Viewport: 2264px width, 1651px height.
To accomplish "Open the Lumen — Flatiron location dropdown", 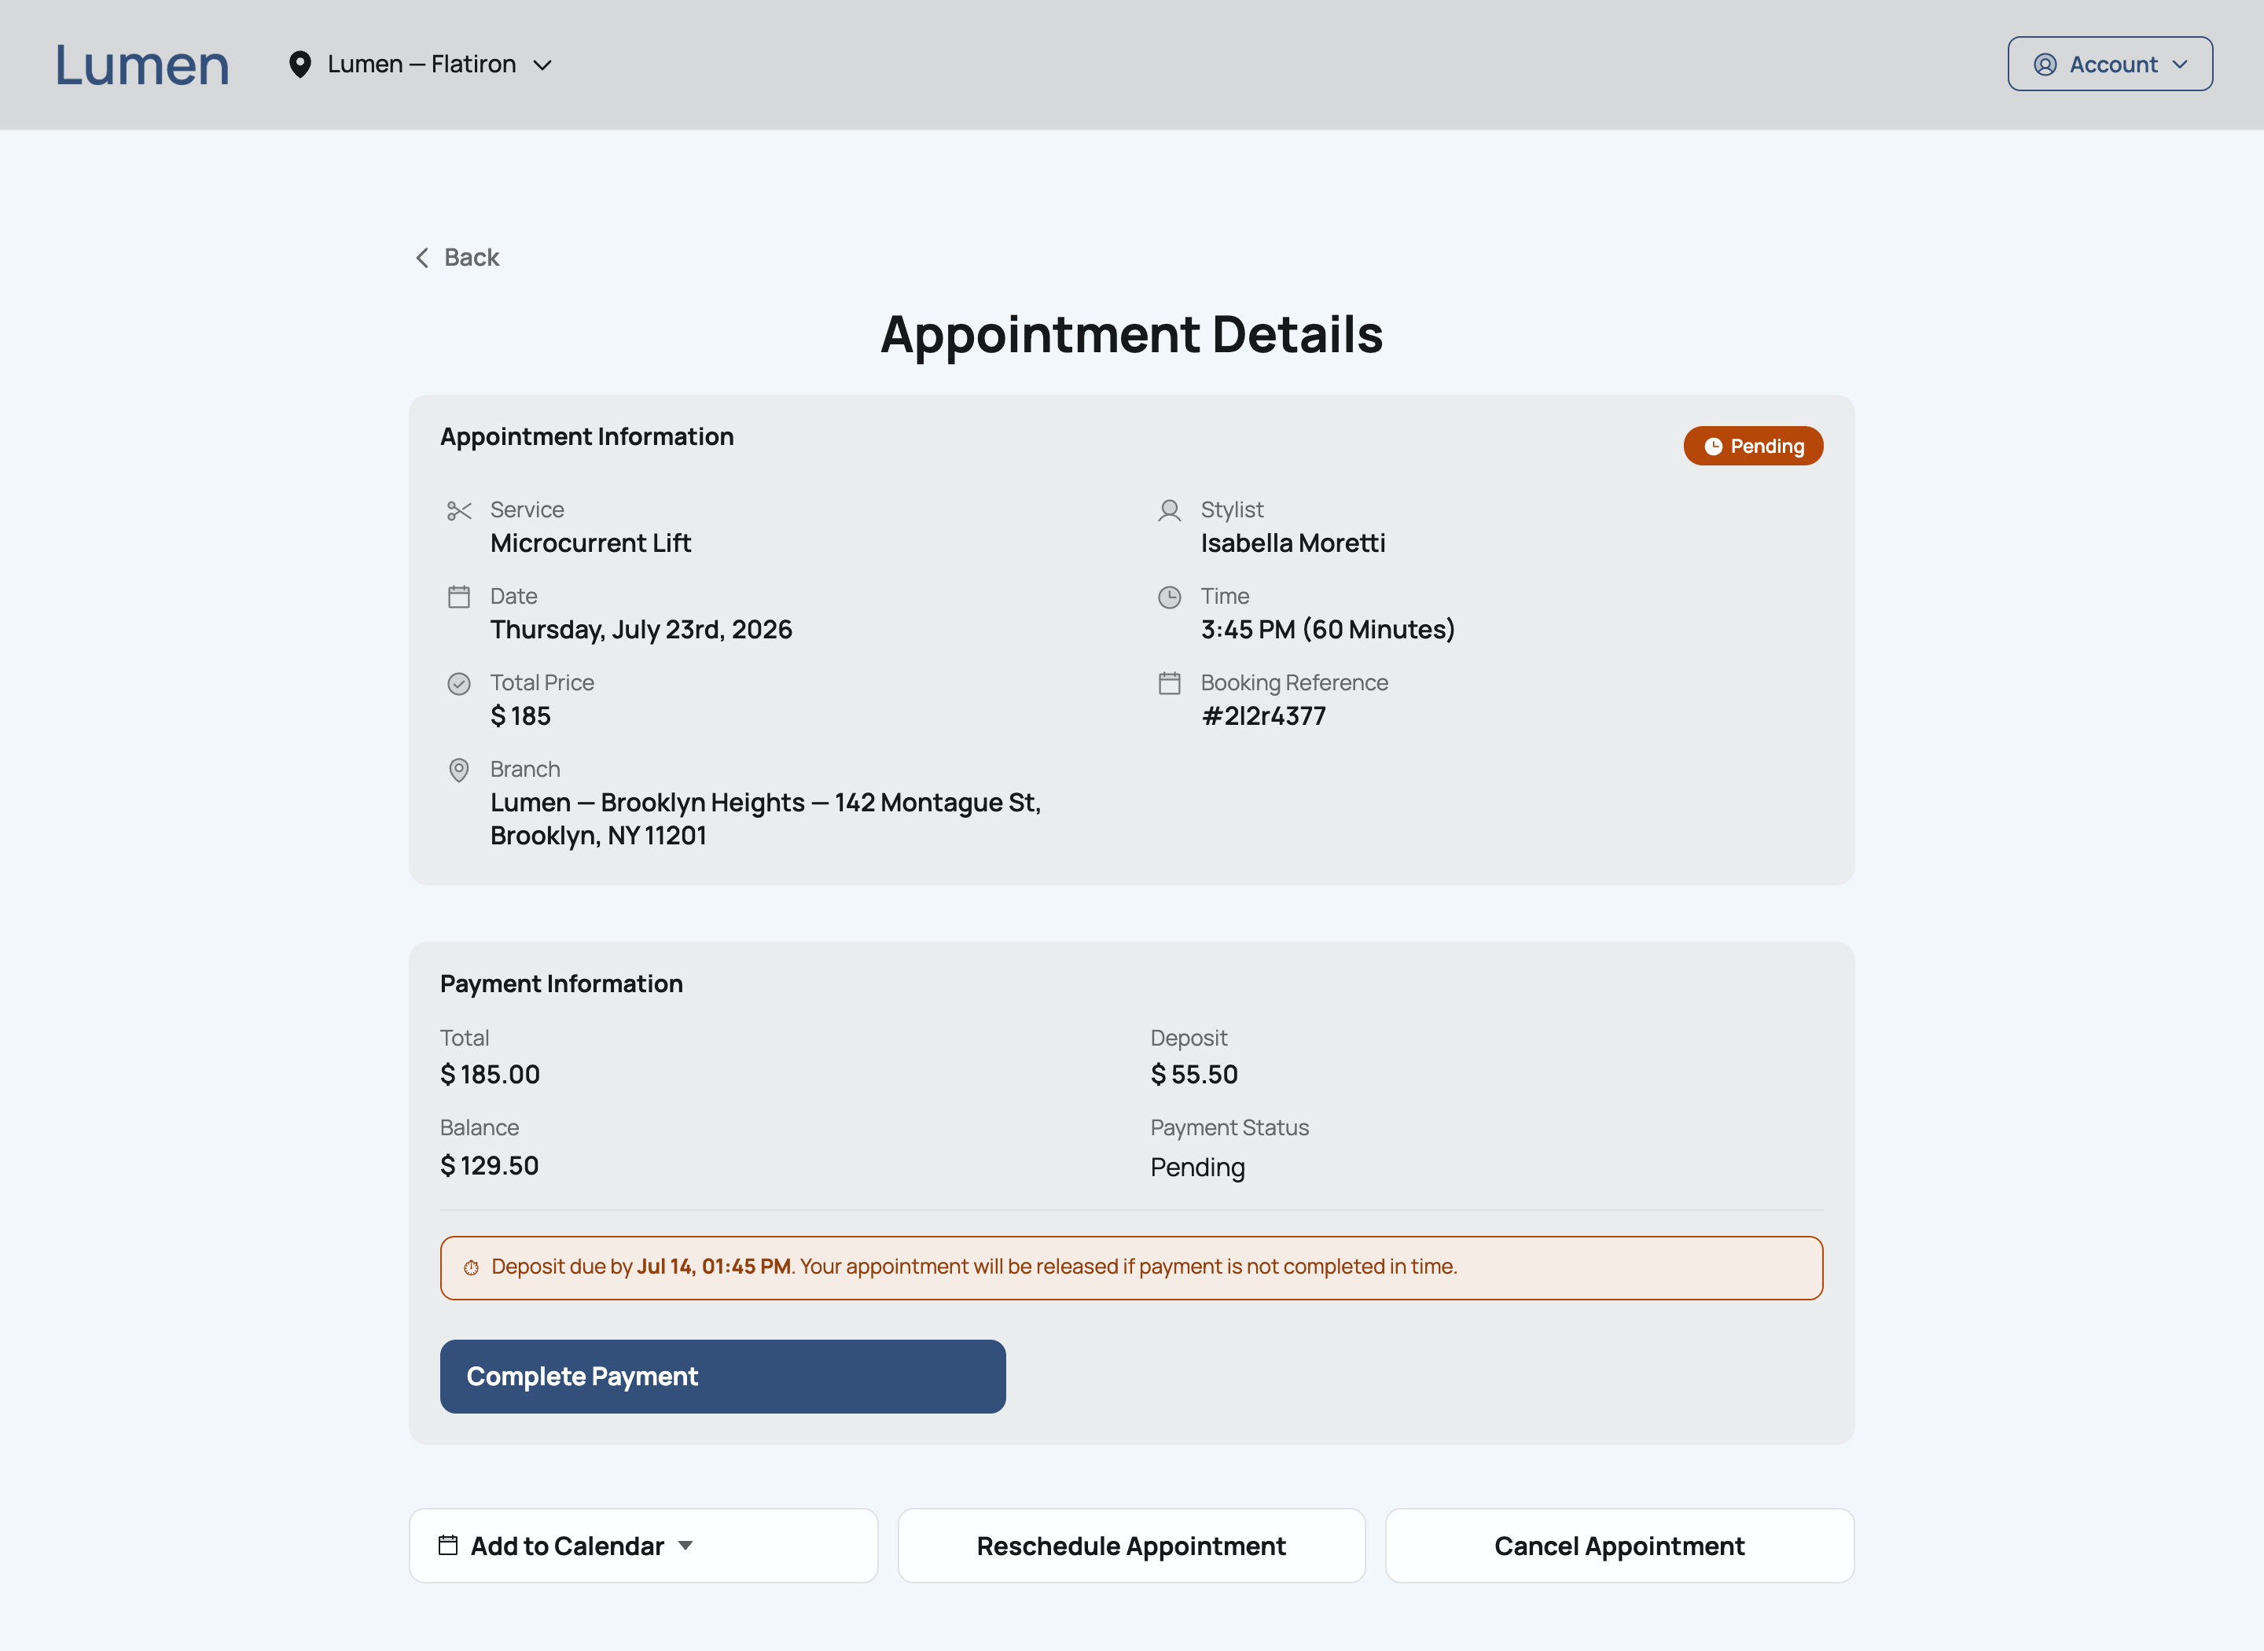I will [x=421, y=64].
